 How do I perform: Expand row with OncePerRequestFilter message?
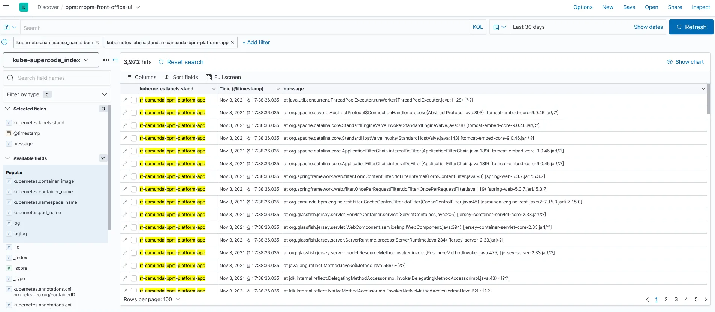125,189
